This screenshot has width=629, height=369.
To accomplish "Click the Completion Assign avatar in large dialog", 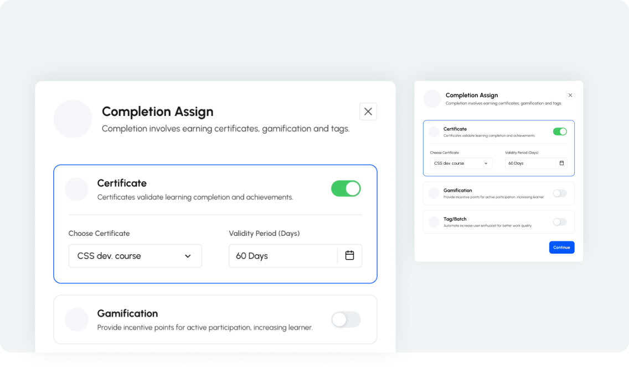I will [73, 119].
